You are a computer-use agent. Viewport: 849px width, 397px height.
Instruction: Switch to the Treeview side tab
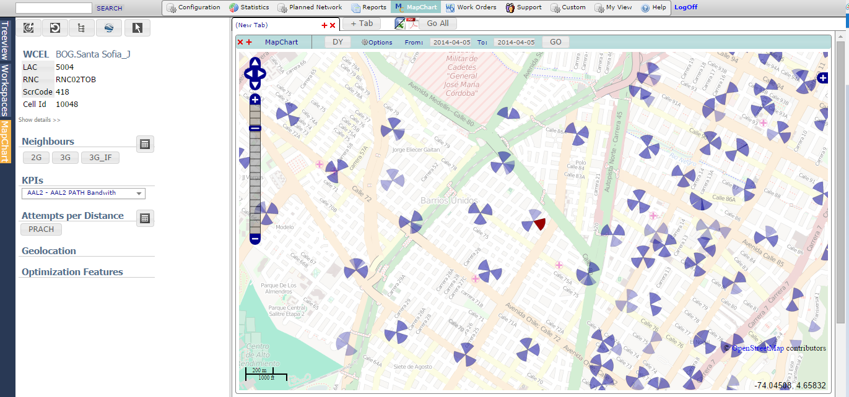(5, 41)
